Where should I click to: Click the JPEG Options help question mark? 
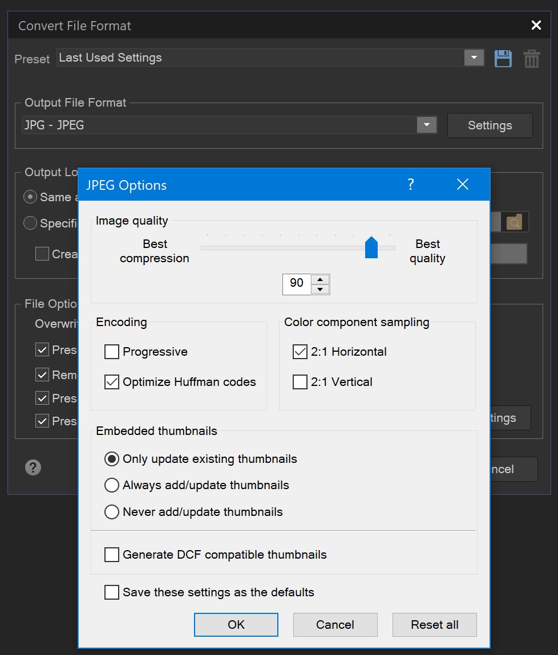point(410,184)
